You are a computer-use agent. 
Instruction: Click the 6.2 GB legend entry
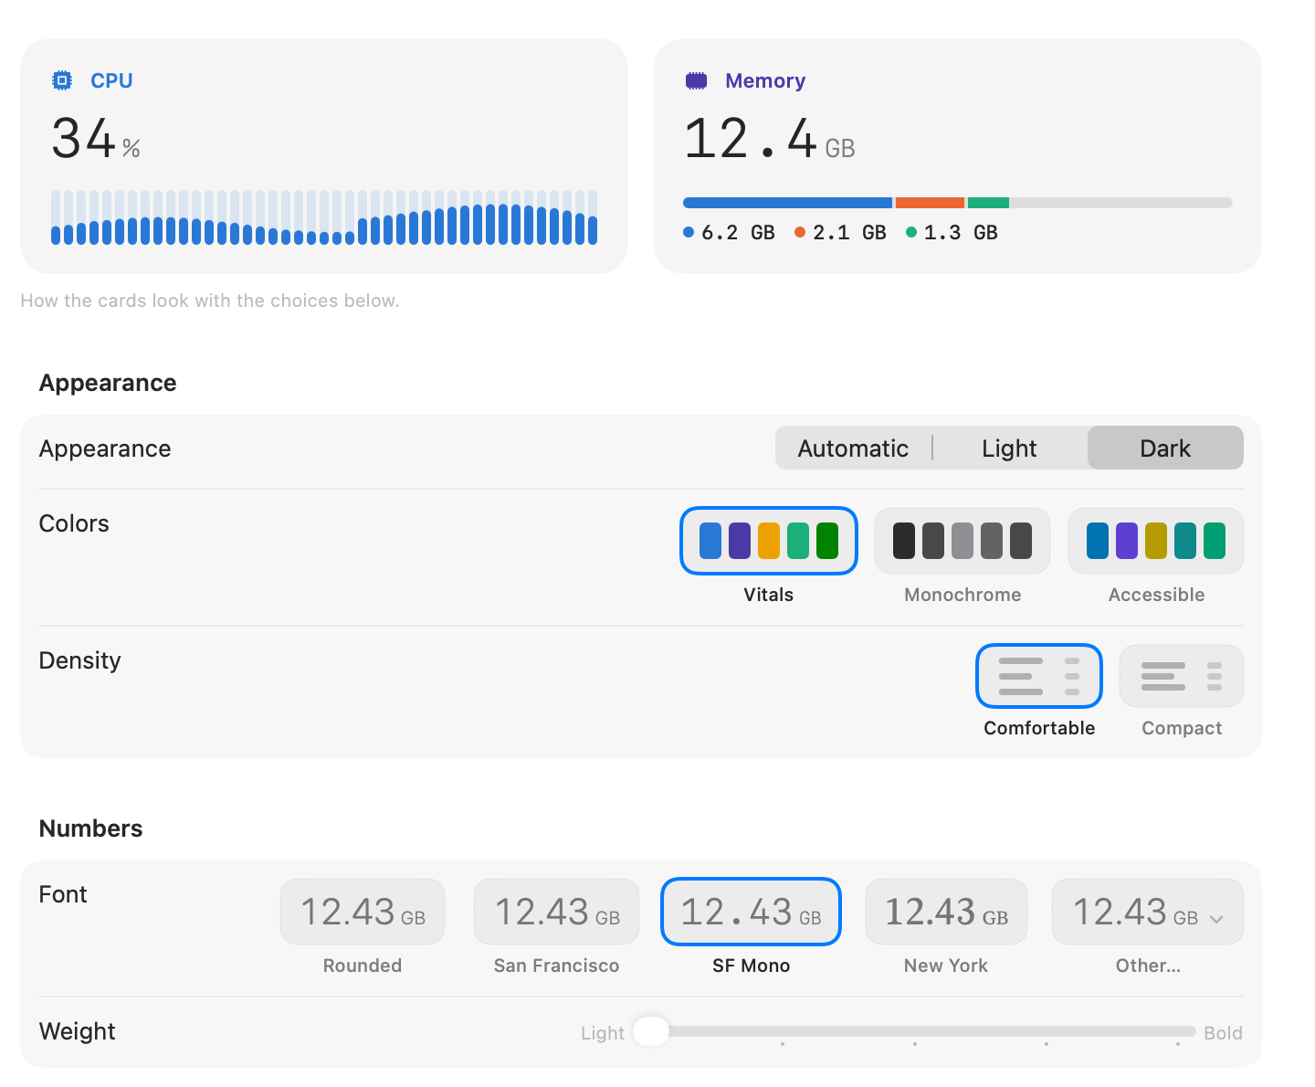point(729,233)
